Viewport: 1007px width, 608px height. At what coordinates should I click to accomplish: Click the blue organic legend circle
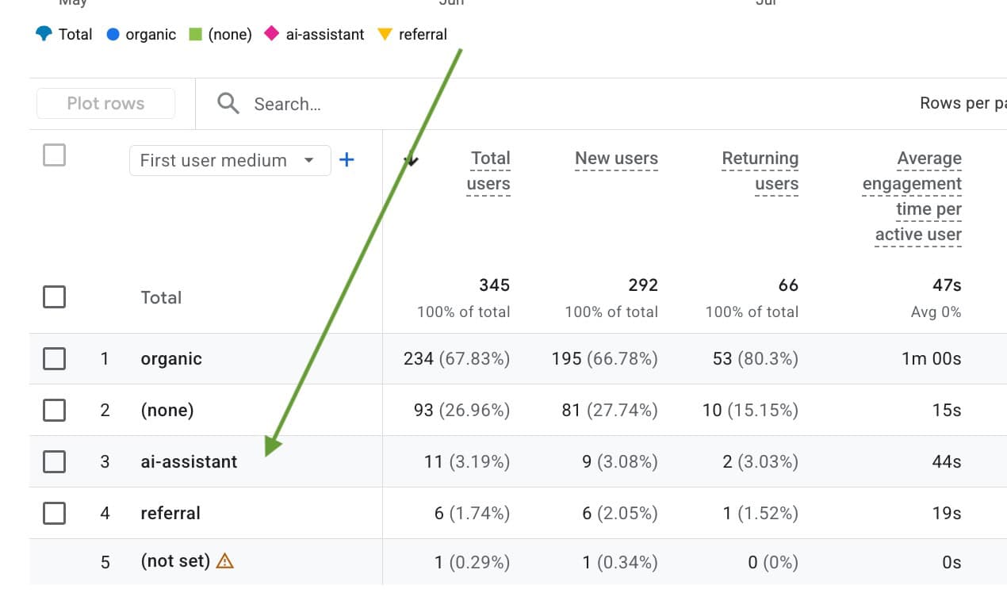113,34
